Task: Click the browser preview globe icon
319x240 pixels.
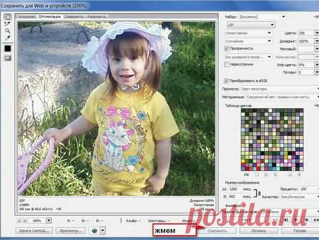Action: 94,231
